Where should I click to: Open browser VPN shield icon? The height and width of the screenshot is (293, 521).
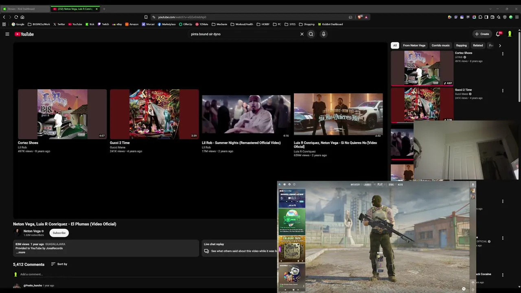(505, 17)
